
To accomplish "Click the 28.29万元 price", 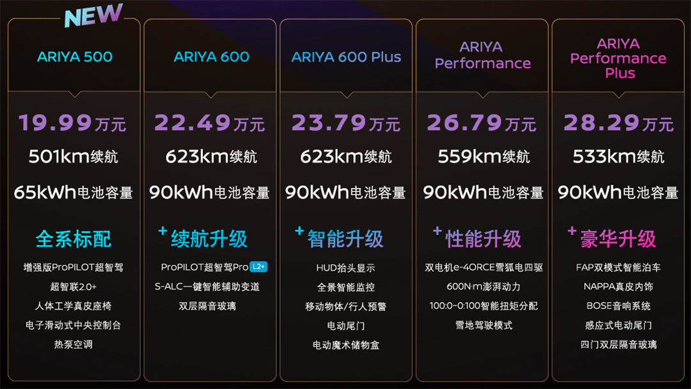I will 618,122.
